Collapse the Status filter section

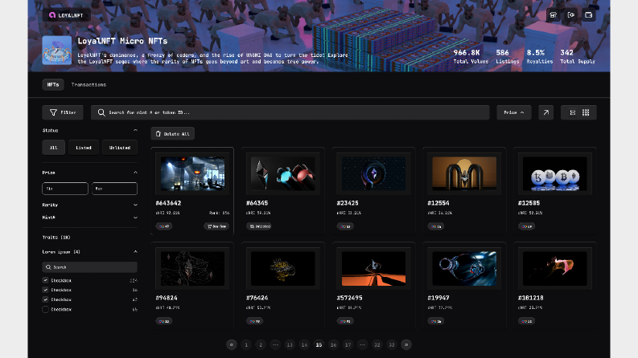click(x=135, y=130)
